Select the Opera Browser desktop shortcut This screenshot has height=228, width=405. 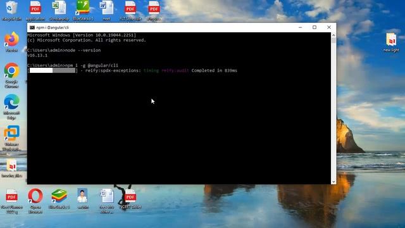[35, 201]
